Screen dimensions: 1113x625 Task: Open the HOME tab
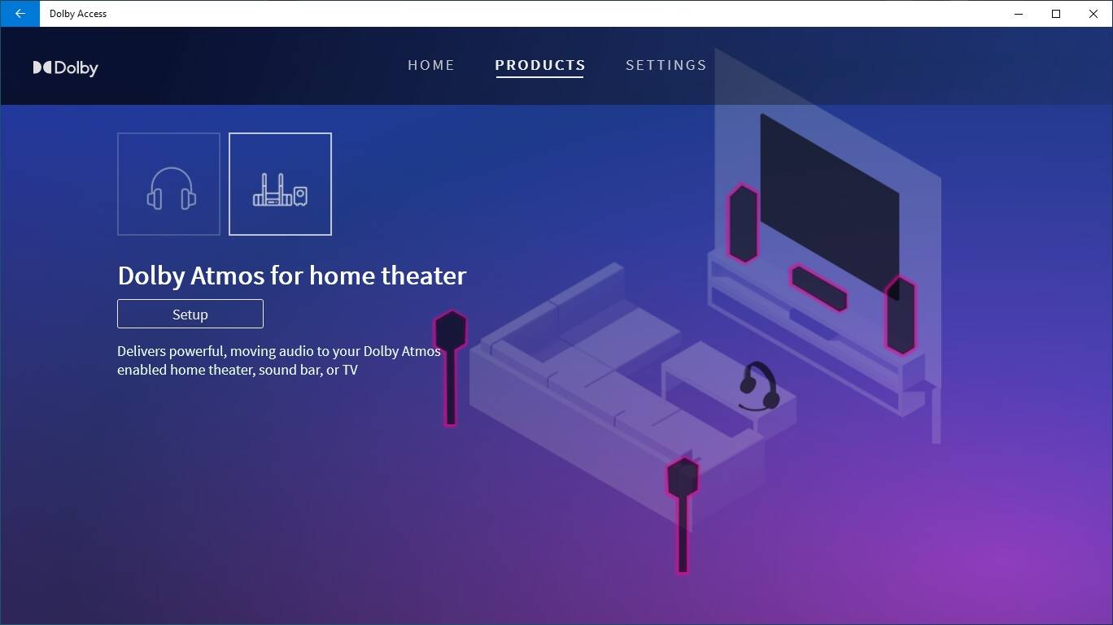tap(431, 65)
